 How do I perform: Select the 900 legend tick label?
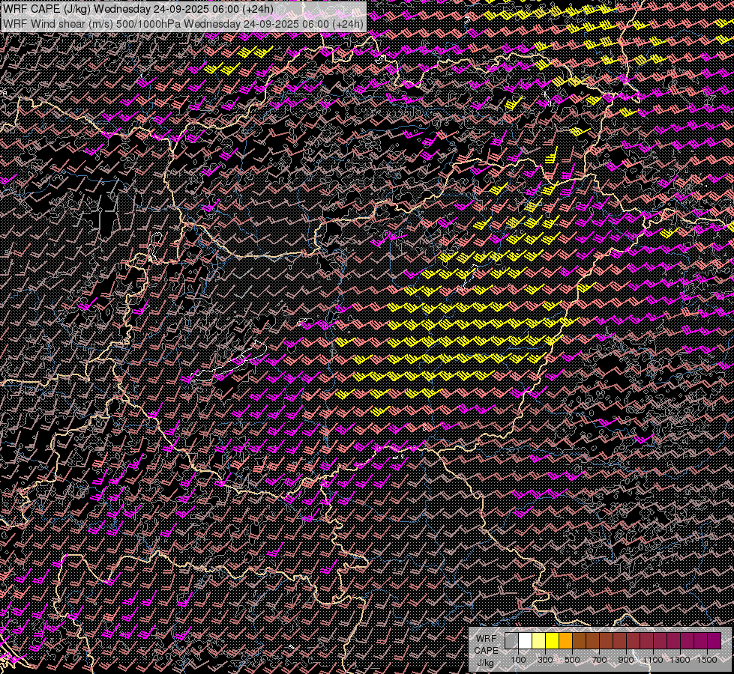[x=626, y=659]
